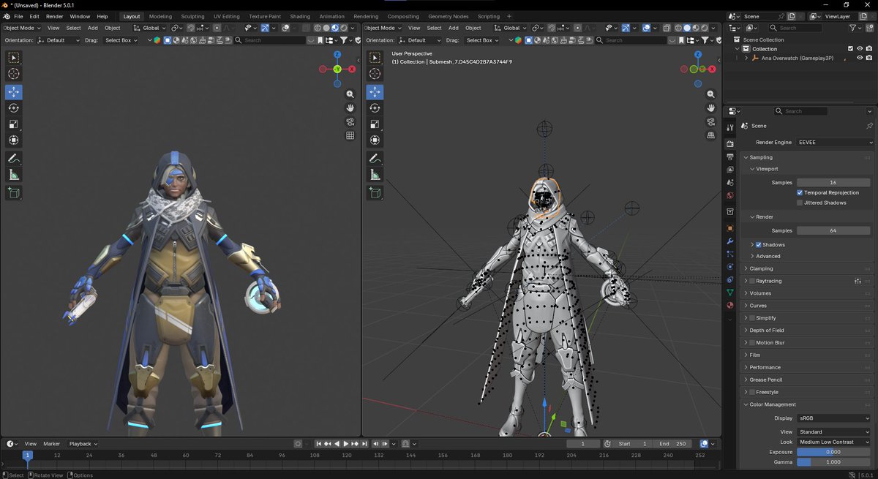Image resolution: width=878 pixels, height=479 pixels.
Task: Adjust Viewport Samples field showing 16
Action: click(834, 182)
